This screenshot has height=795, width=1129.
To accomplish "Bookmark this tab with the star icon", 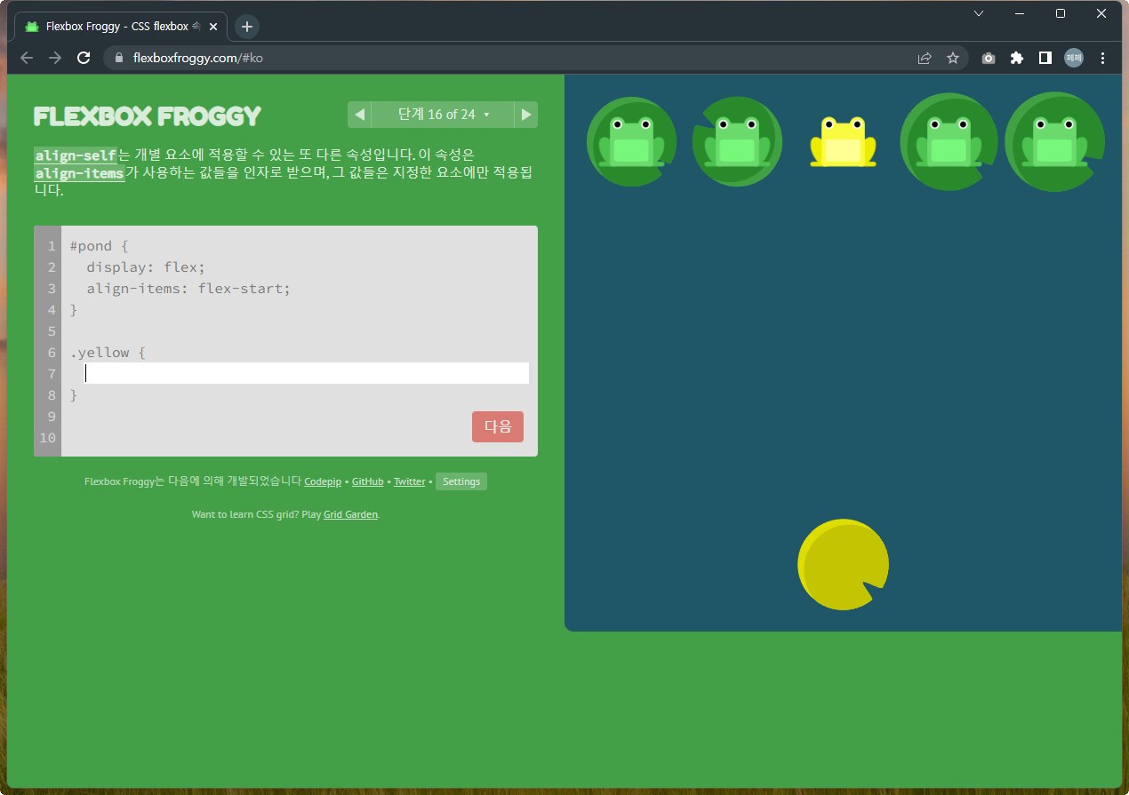I will pyautogui.click(x=953, y=58).
